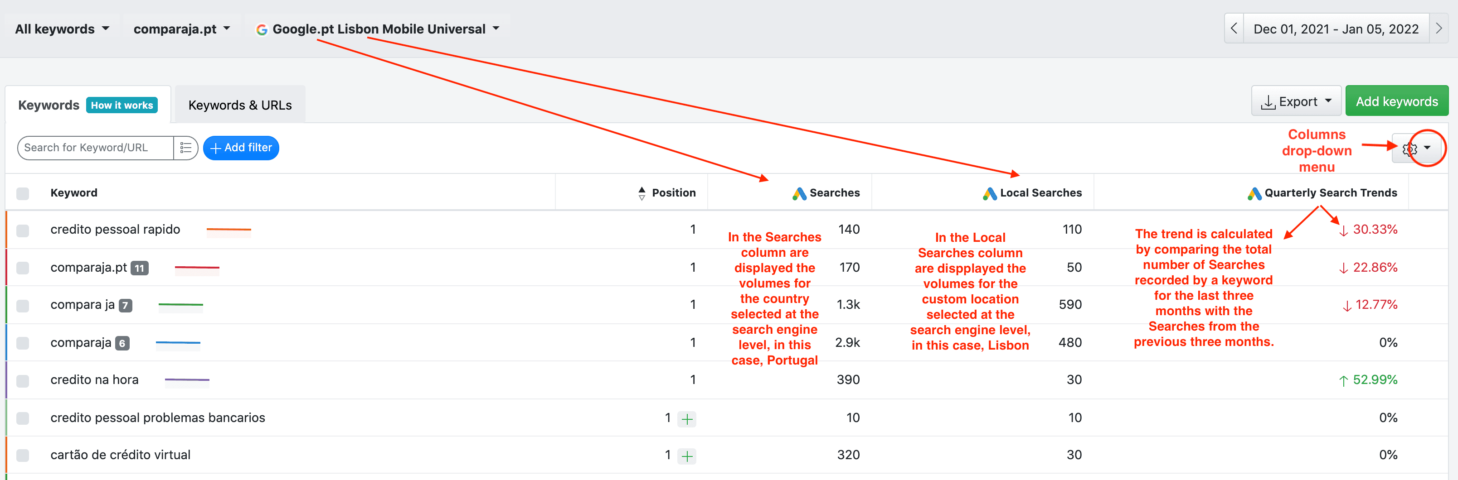Viewport: 1458px width, 480px height.
Task: Check credito pessoal problemas bancarios checkbox
Action: pos(23,418)
